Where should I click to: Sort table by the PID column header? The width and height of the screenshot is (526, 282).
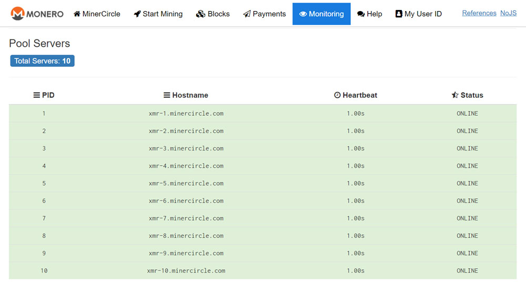44,95
